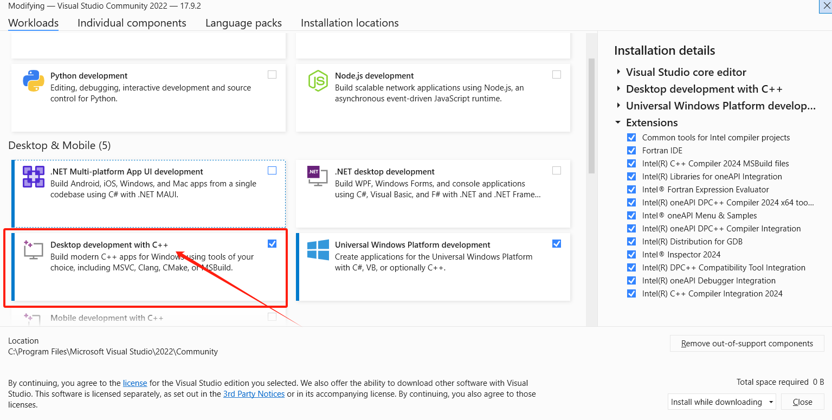This screenshot has height=420, width=832.
Task: Click the Installation details heading
Action: point(665,50)
